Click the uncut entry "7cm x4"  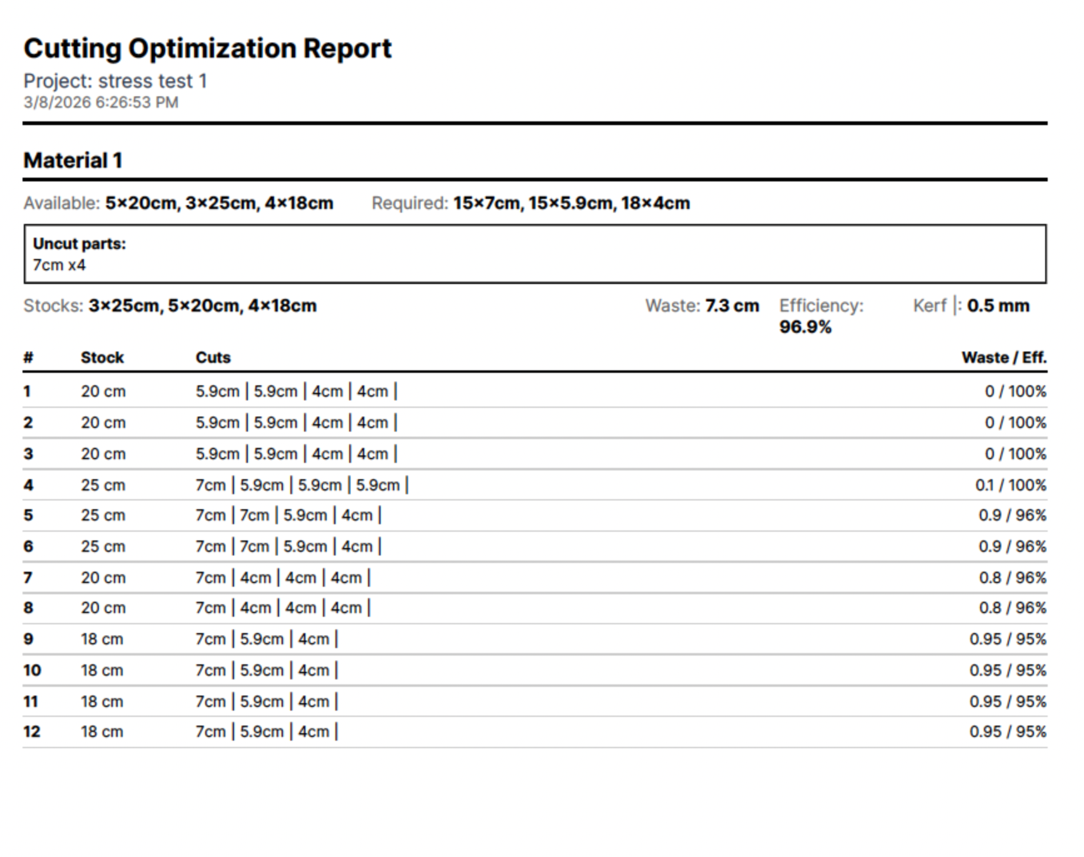59,265
